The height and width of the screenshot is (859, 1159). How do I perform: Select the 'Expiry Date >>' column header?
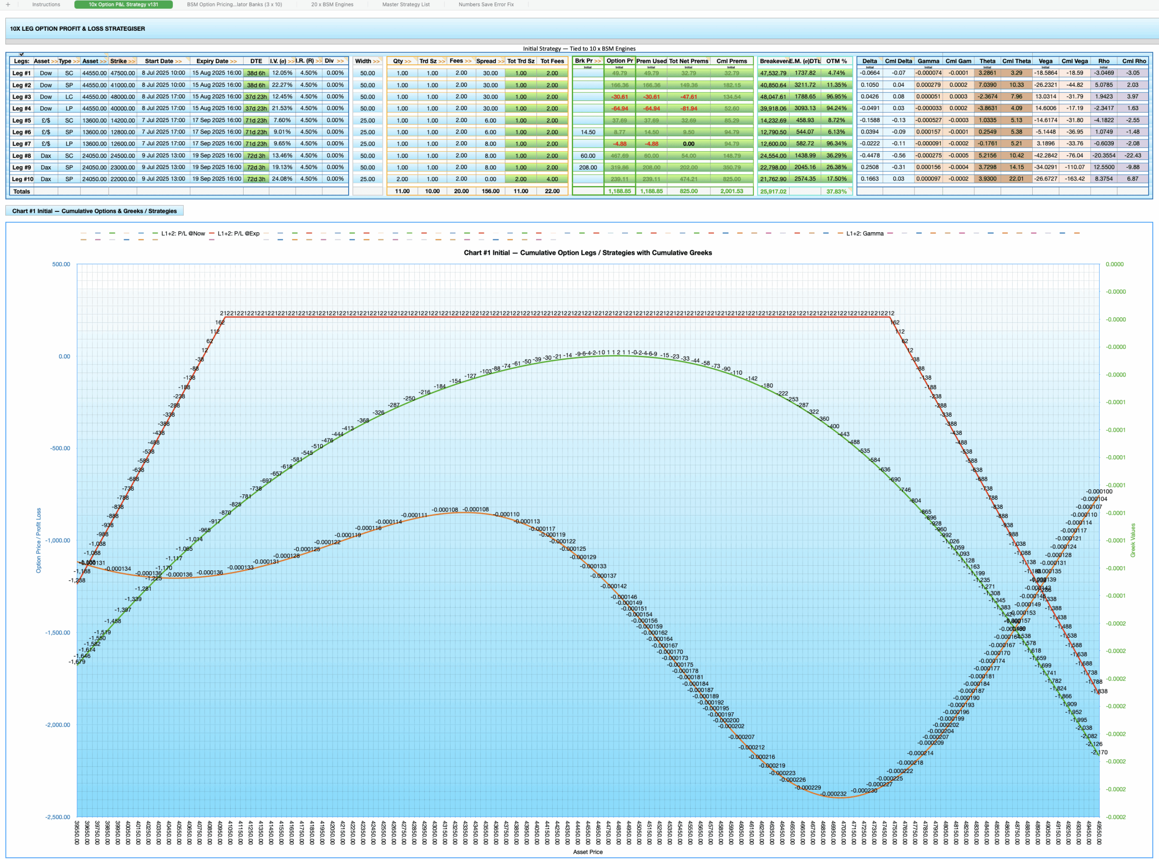tap(216, 62)
